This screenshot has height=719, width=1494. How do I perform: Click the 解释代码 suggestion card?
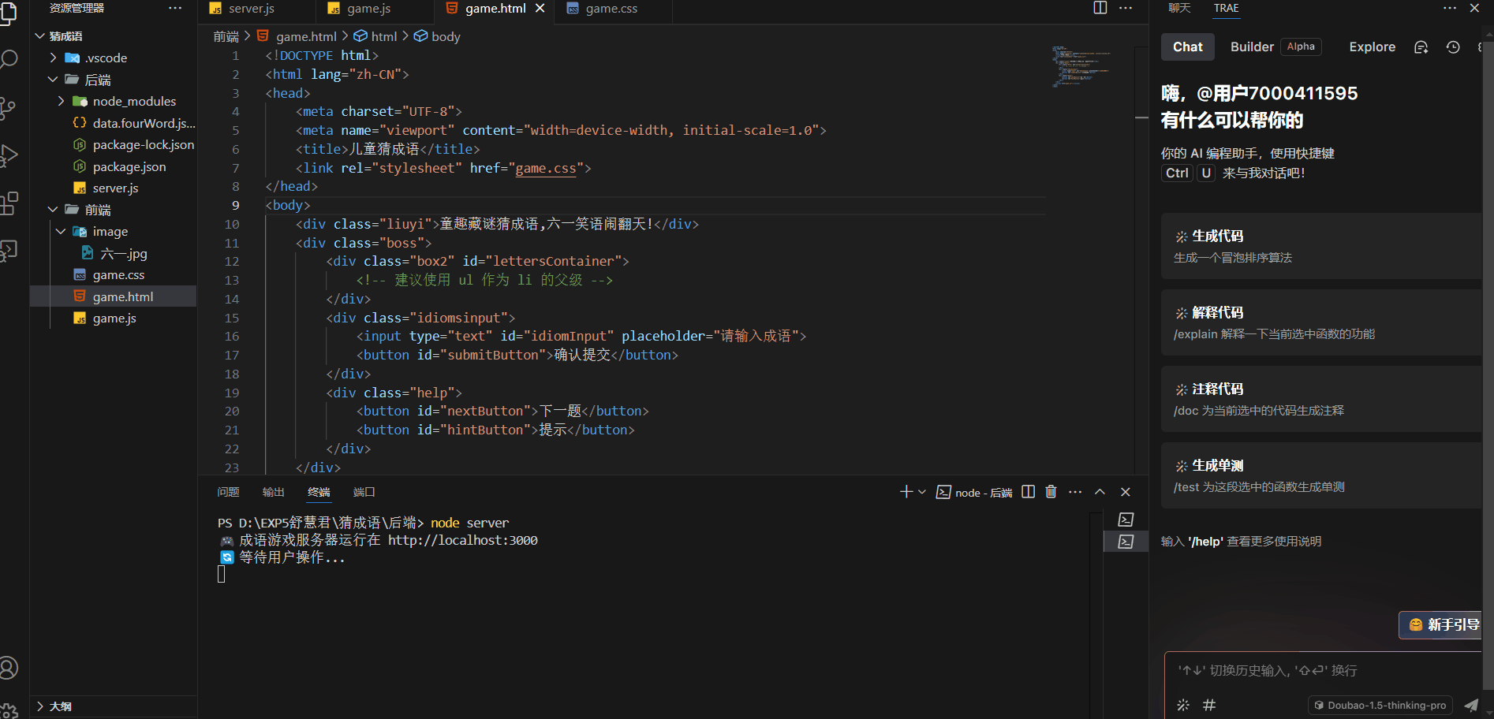pos(1321,322)
